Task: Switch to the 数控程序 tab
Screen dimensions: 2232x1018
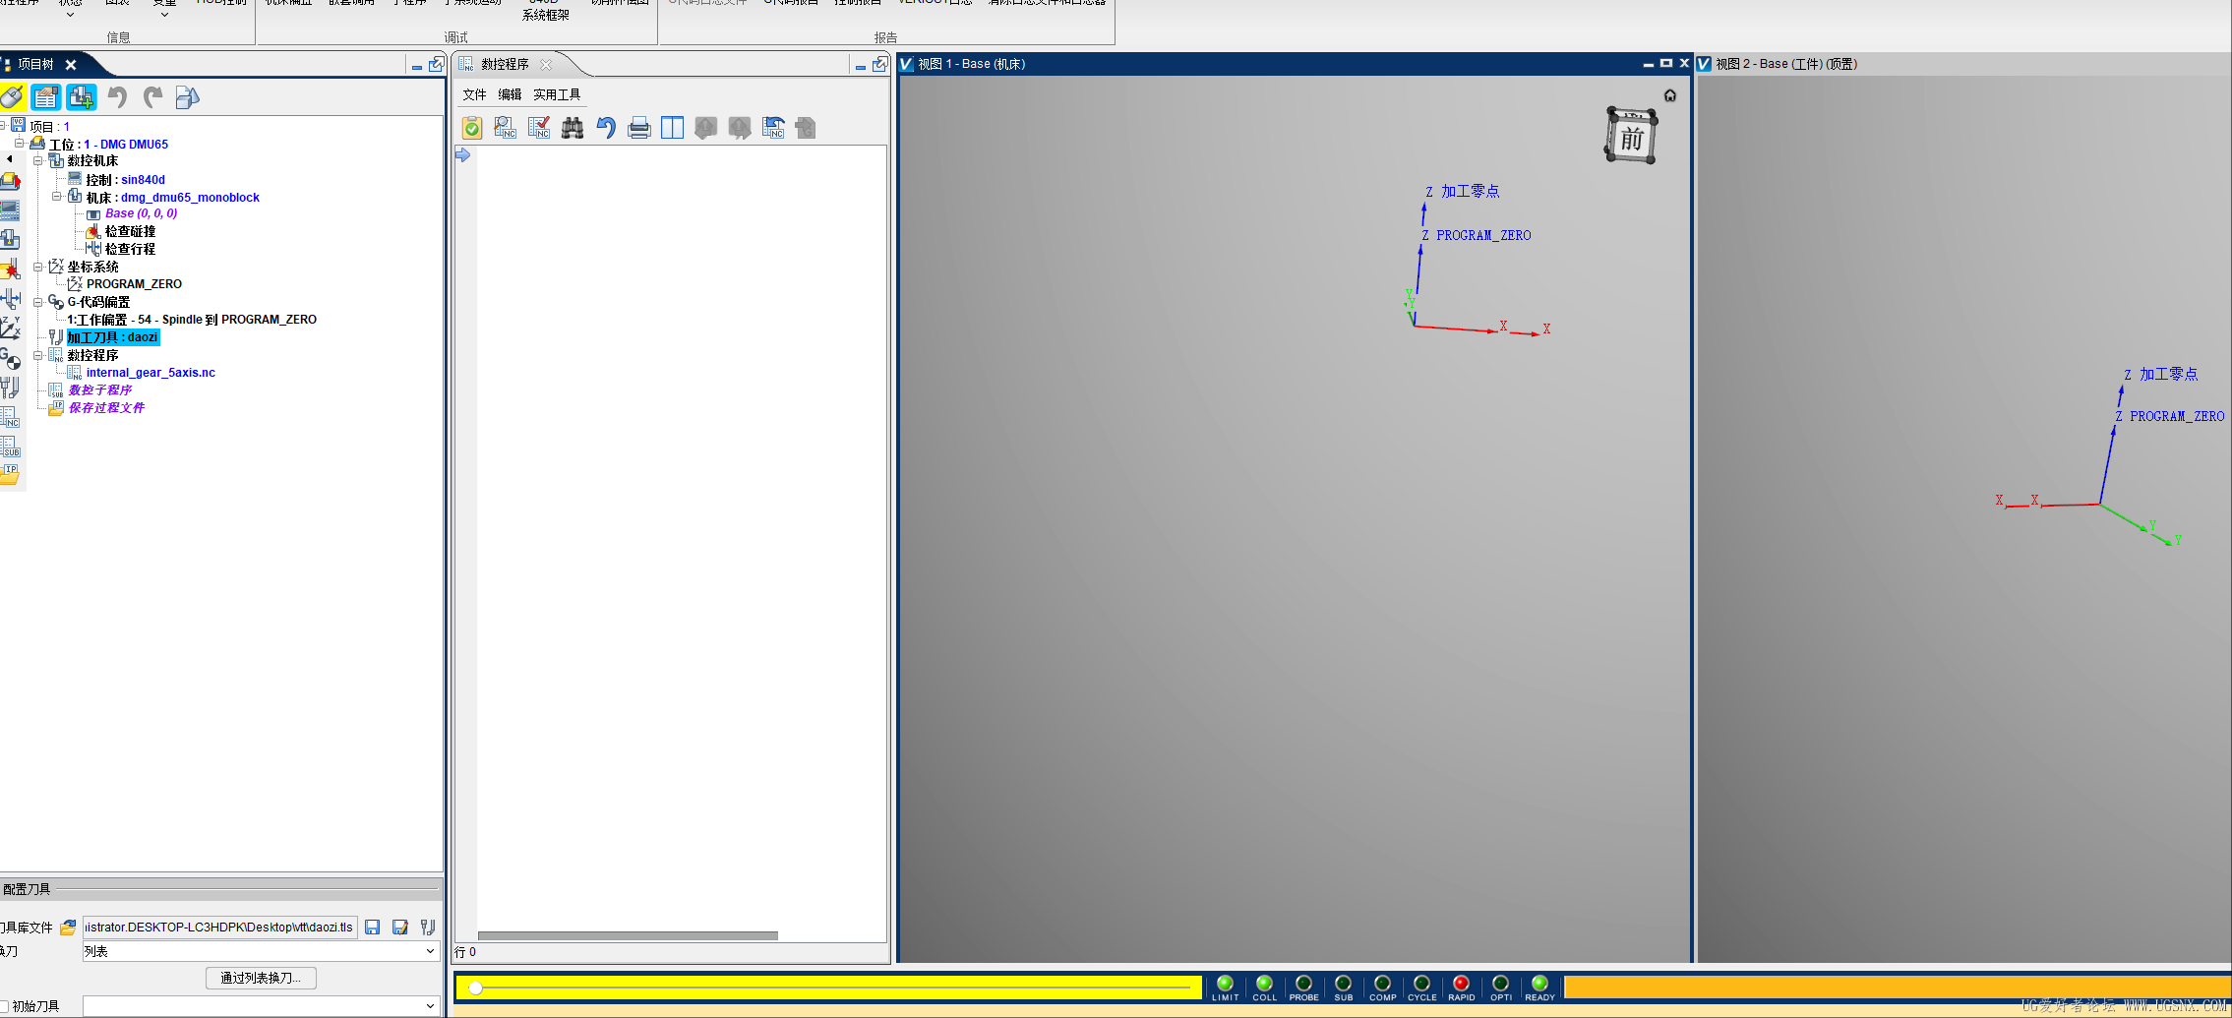Action: click(x=505, y=64)
